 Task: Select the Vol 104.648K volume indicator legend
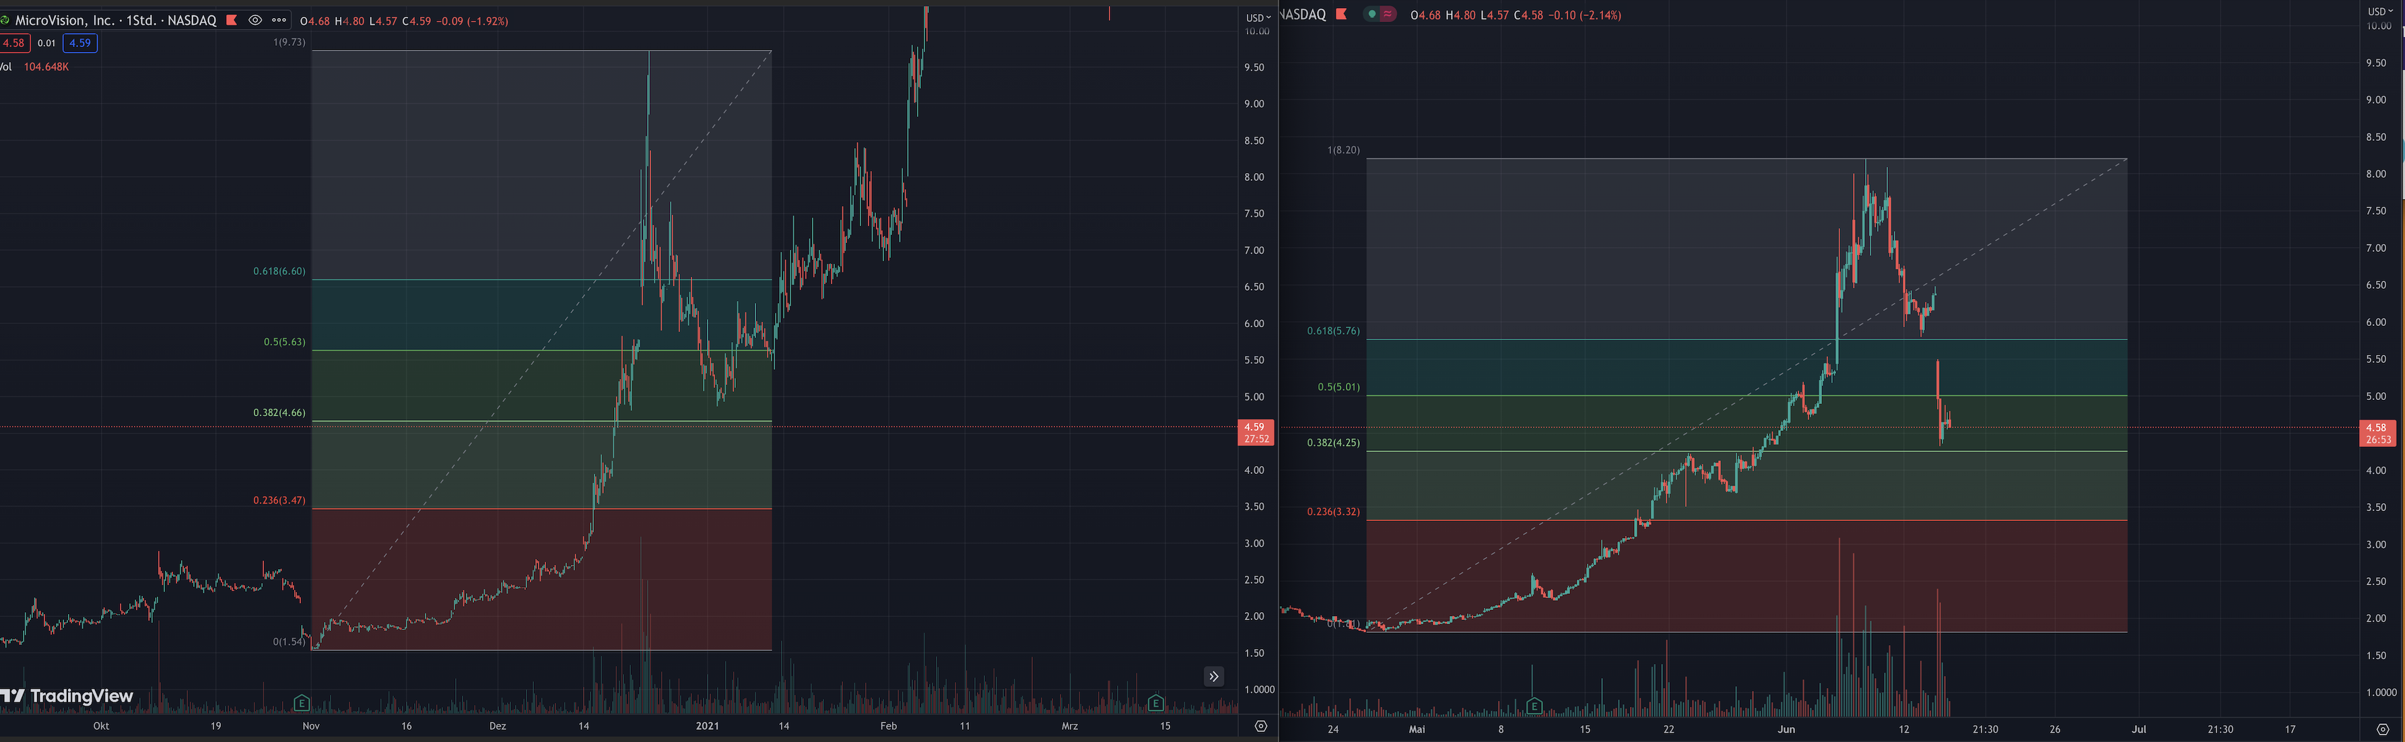tap(34, 67)
